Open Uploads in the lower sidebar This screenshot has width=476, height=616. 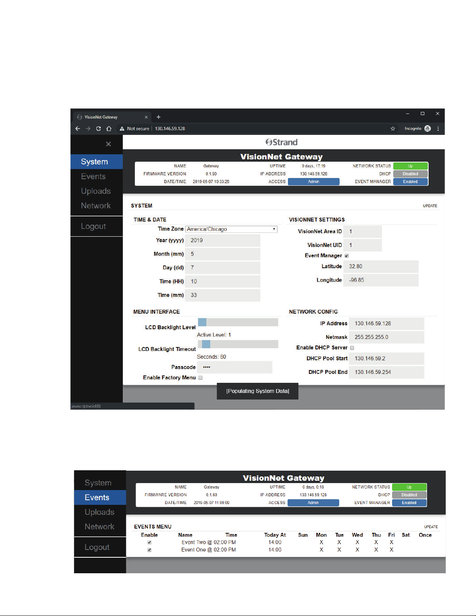tap(100, 512)
